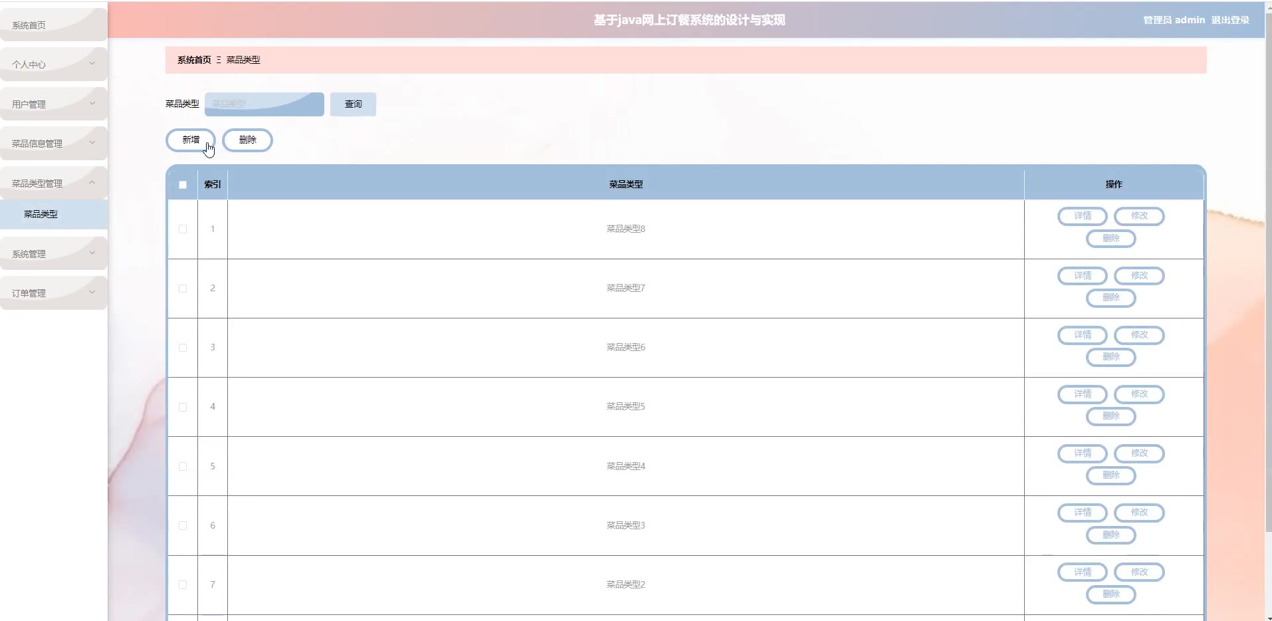Click the 删除 button beside 新增
1272x621 pixels.
[247, 140]
